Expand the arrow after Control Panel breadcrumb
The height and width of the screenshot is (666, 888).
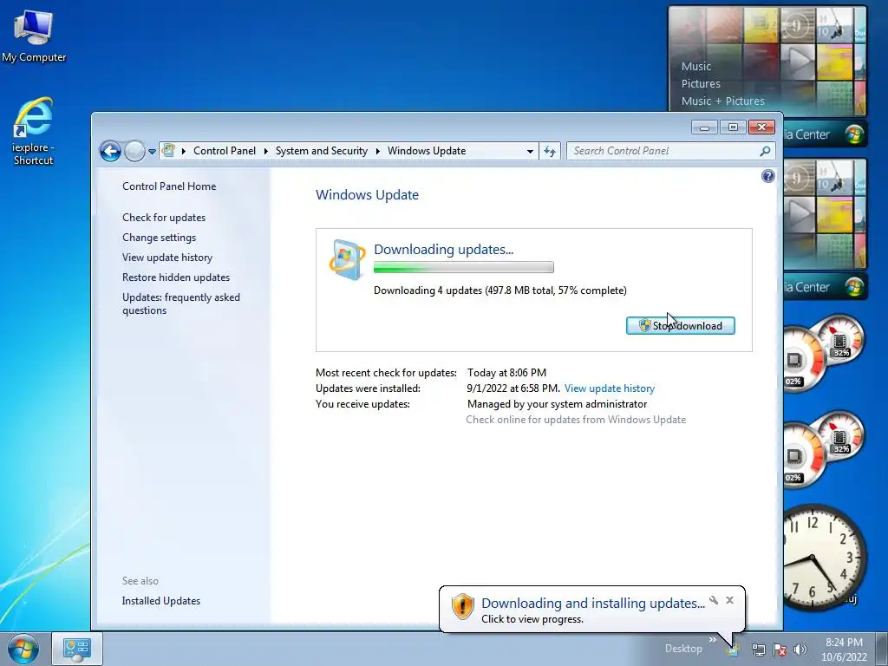point(265,151)
